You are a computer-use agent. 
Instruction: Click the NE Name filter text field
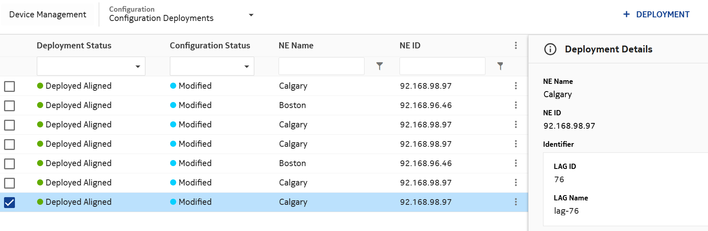pos(321,66)
